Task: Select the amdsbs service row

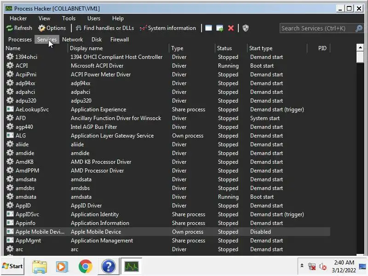Action: pyautogui.click(x=167, y=188)
